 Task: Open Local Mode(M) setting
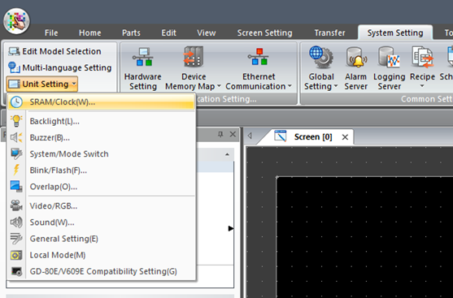point(101,255)
